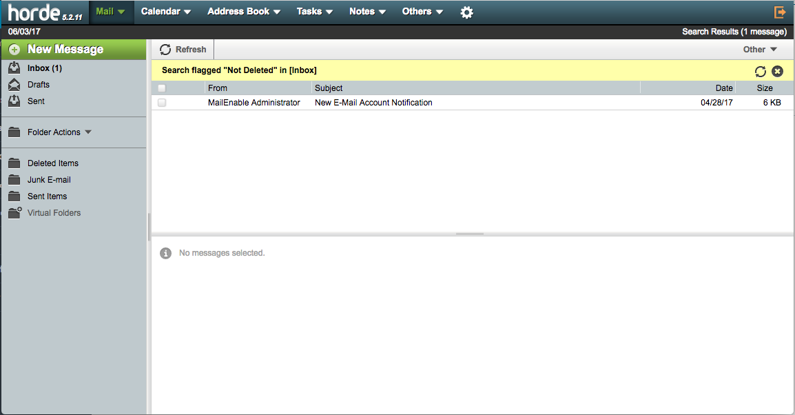Click the settings gear icon
Viewport: 795px width, 415px height.
point(466,12)
